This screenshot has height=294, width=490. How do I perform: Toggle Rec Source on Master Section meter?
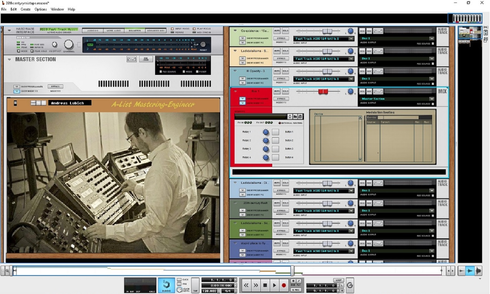[161, 72]
